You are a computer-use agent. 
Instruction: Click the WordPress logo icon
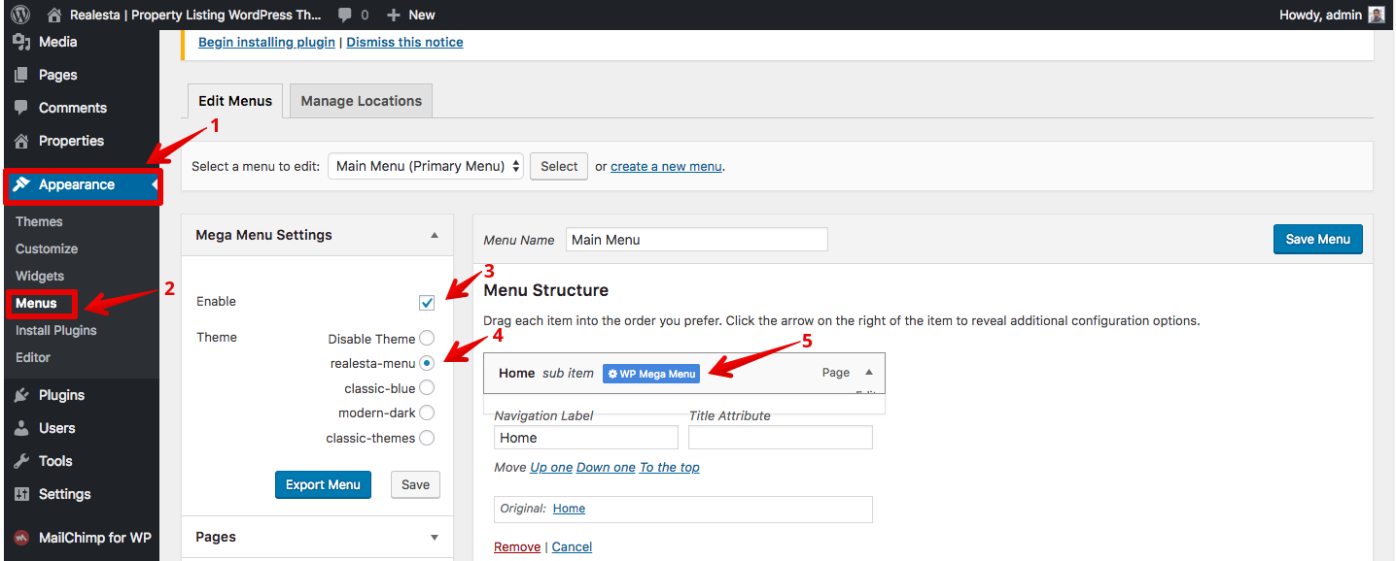click(20, 15)
